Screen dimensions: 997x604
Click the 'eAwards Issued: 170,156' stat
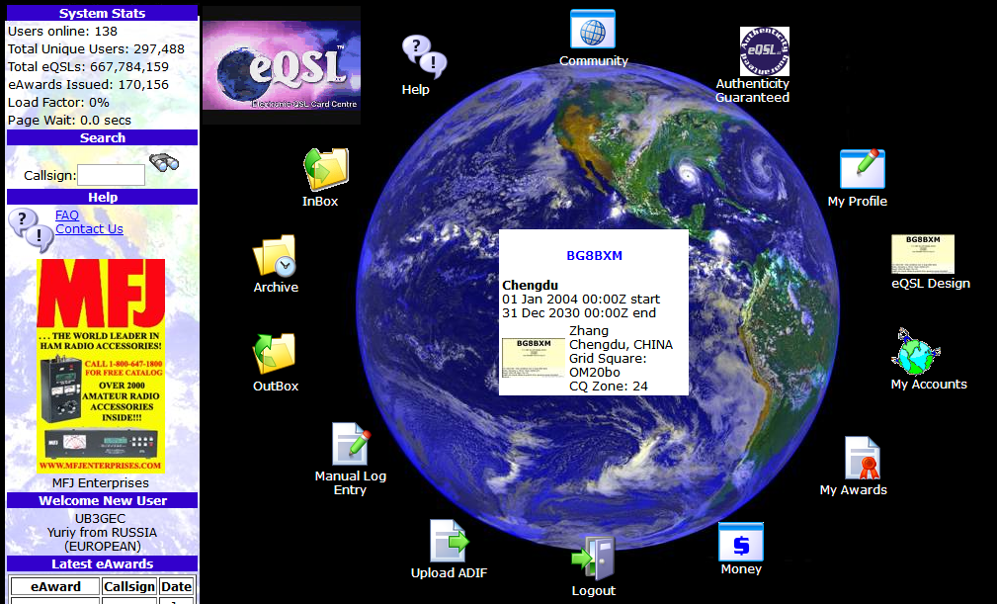click(88, 85)
